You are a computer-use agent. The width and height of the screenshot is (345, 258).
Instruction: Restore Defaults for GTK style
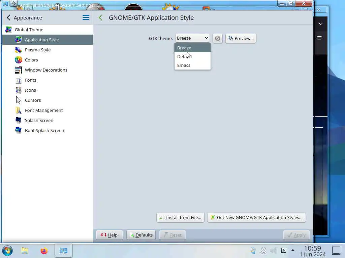tap(141, 235)
